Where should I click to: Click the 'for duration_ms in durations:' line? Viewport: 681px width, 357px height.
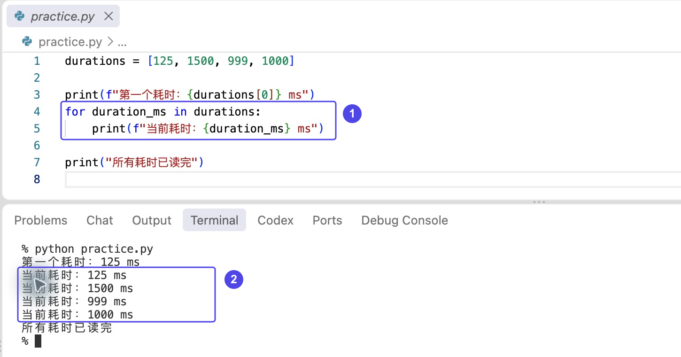163,112
